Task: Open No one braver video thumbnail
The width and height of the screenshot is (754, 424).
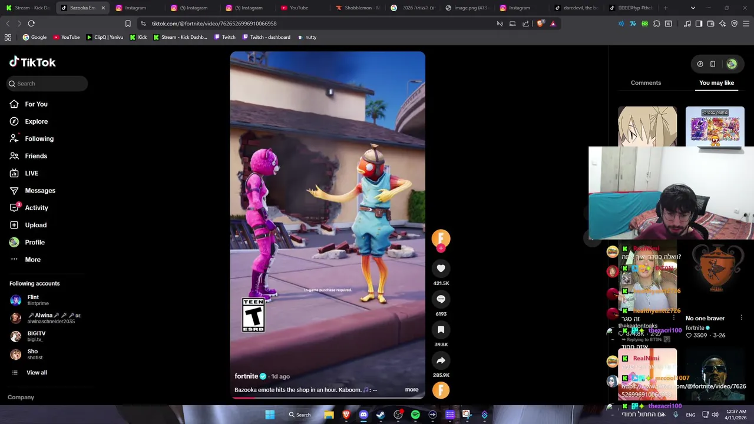Action: (715, 276)
